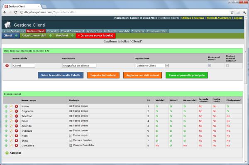Click the Aggiorna con dati esterni button
The image size is (249, 165).
[x=142, y=75]
